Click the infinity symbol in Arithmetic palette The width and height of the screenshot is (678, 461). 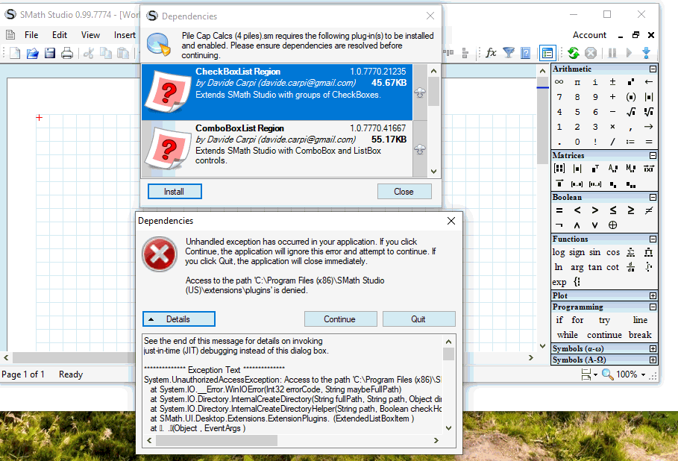point(559,82)
